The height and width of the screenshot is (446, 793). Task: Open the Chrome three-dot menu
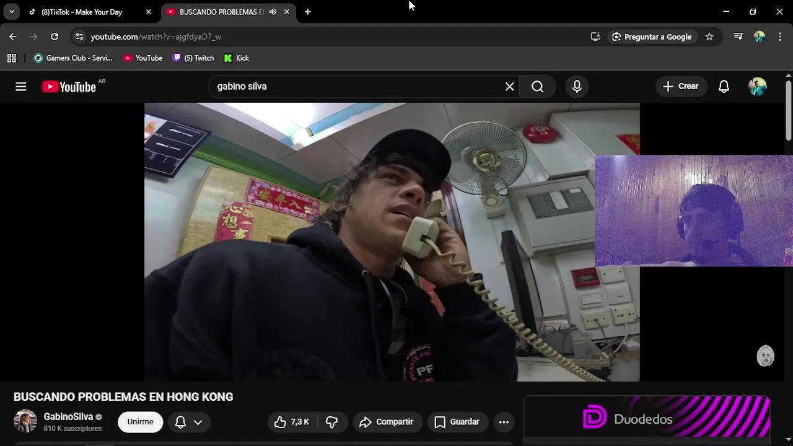(780, 37)
